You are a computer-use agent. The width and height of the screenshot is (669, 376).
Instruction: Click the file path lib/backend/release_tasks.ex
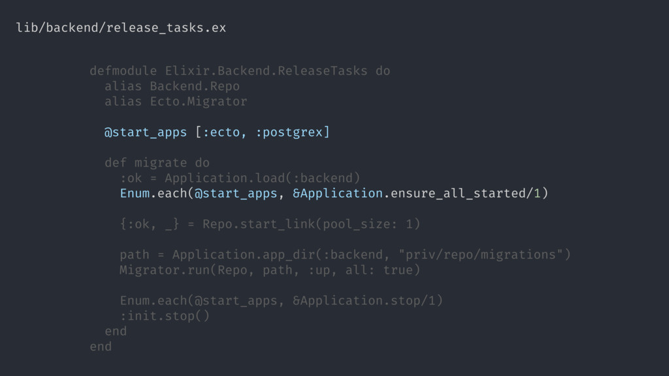pyautogui.click(x=121, y=27)
